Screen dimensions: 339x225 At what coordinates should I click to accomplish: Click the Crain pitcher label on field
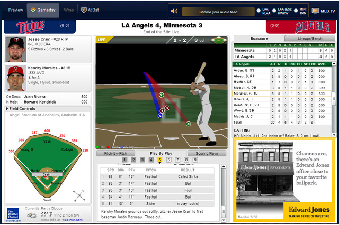(x=47, y=174)
